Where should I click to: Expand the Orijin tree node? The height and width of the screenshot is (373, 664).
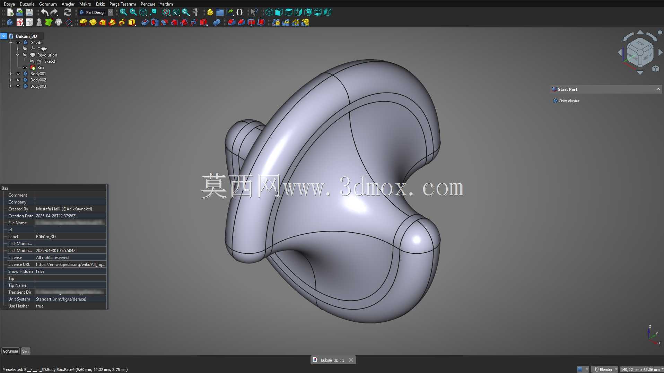(17, 49)
